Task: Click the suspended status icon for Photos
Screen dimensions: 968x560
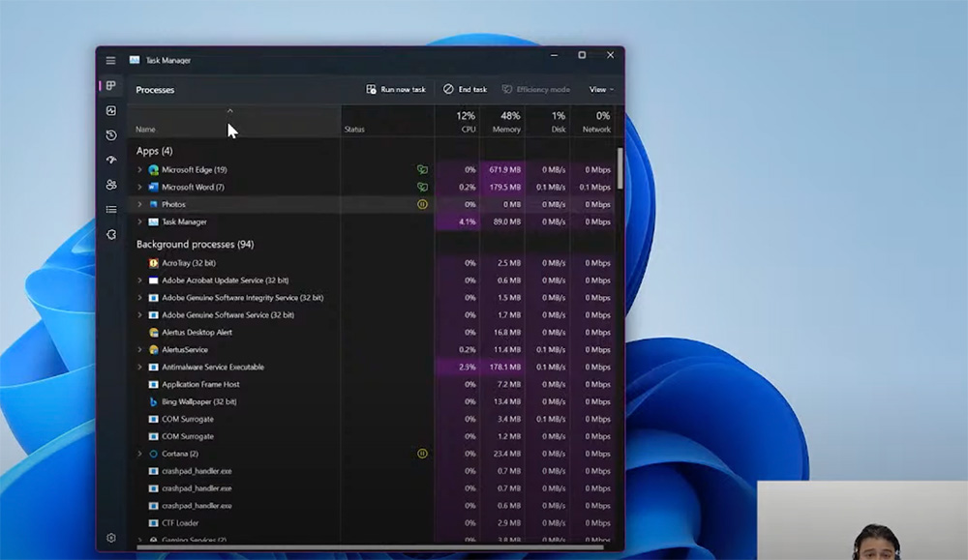Action: 422,204
